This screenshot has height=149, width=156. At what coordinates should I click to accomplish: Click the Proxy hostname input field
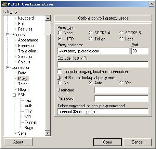click(93, 51)
